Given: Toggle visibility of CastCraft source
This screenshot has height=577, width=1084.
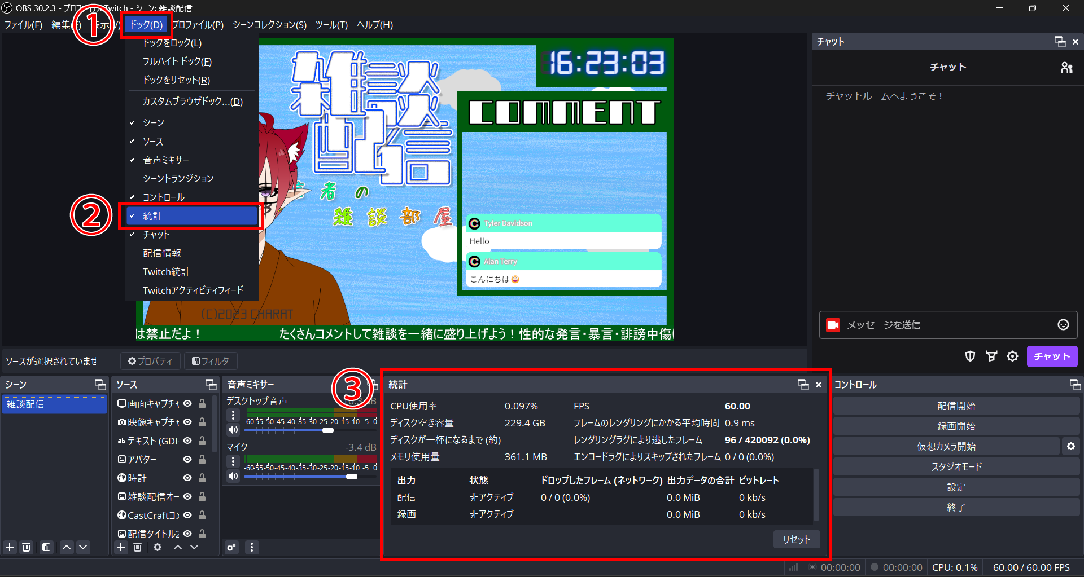Looking at the screenshot, I should pos(187,515).
